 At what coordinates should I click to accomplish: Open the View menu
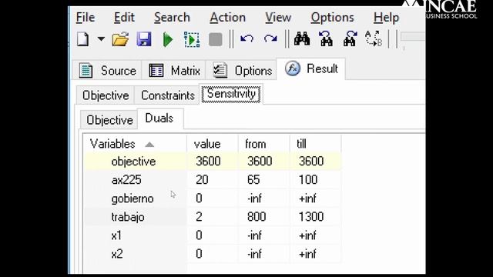278,17
